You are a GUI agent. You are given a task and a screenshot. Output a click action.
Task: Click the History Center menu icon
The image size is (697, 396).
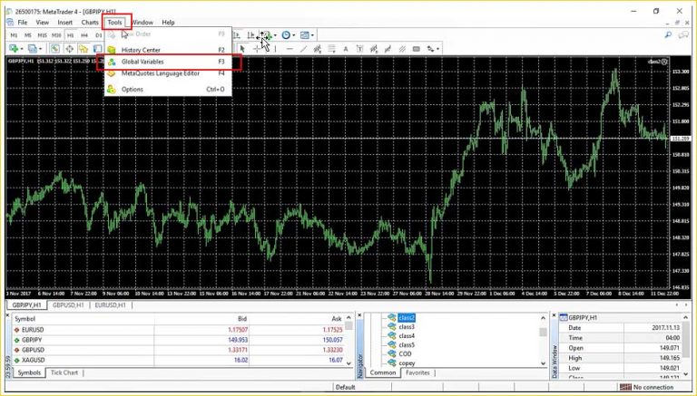[112, 50]
